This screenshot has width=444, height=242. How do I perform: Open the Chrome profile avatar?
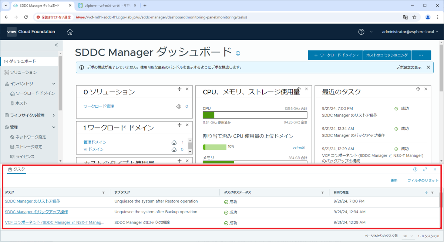coord(428,17)
